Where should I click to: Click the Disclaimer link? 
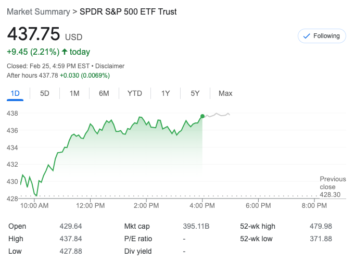pos(110,66)
